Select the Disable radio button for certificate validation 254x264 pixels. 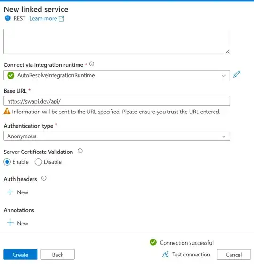(x=38, y=162)
